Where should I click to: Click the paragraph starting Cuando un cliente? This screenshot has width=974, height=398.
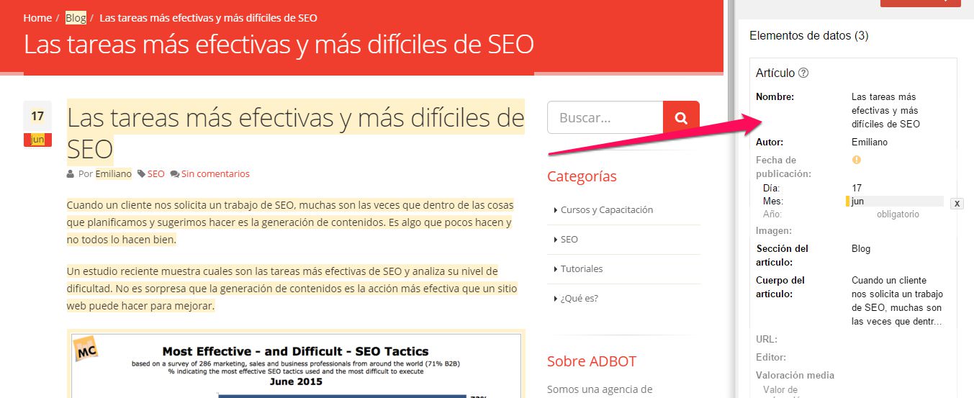point(290,222)
